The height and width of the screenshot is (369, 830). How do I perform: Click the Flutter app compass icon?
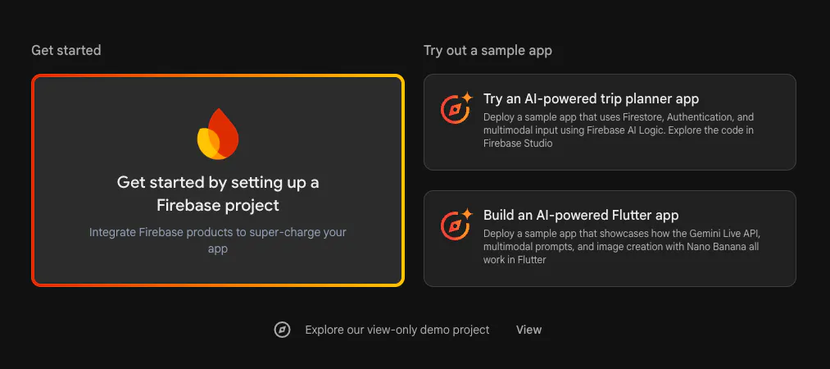(453, 226)
